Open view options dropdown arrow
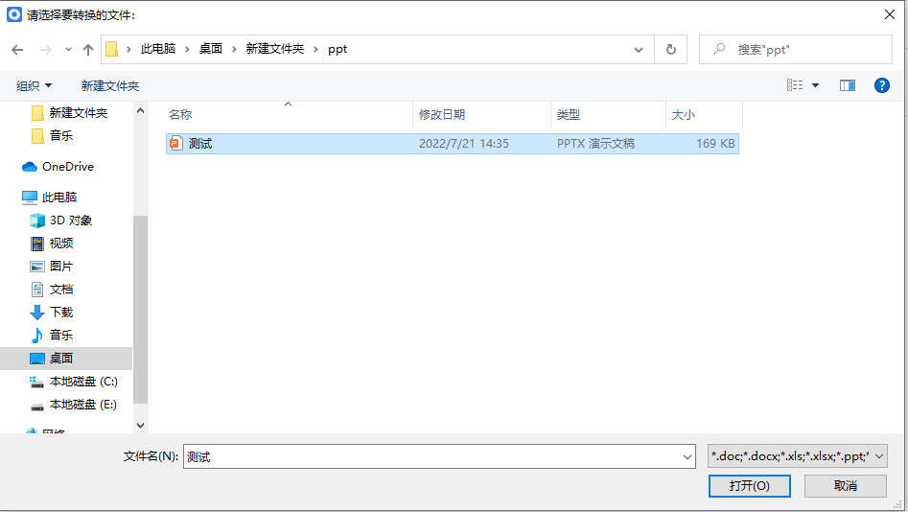The image size is (908, 512). click(815, 85)
